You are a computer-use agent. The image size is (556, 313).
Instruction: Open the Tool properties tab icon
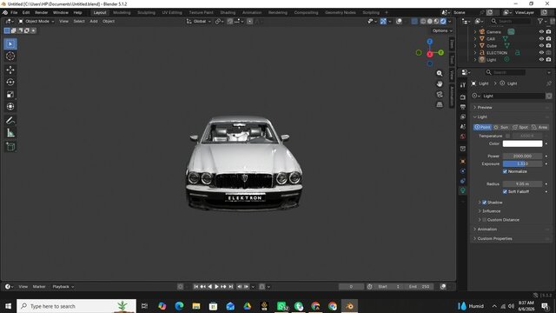pos(463,85)
